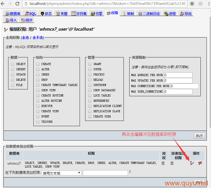Click the MAX QUERIES PER HOUR field
The height and width of the screenshot is (188, 211).
tap(178, 75)
